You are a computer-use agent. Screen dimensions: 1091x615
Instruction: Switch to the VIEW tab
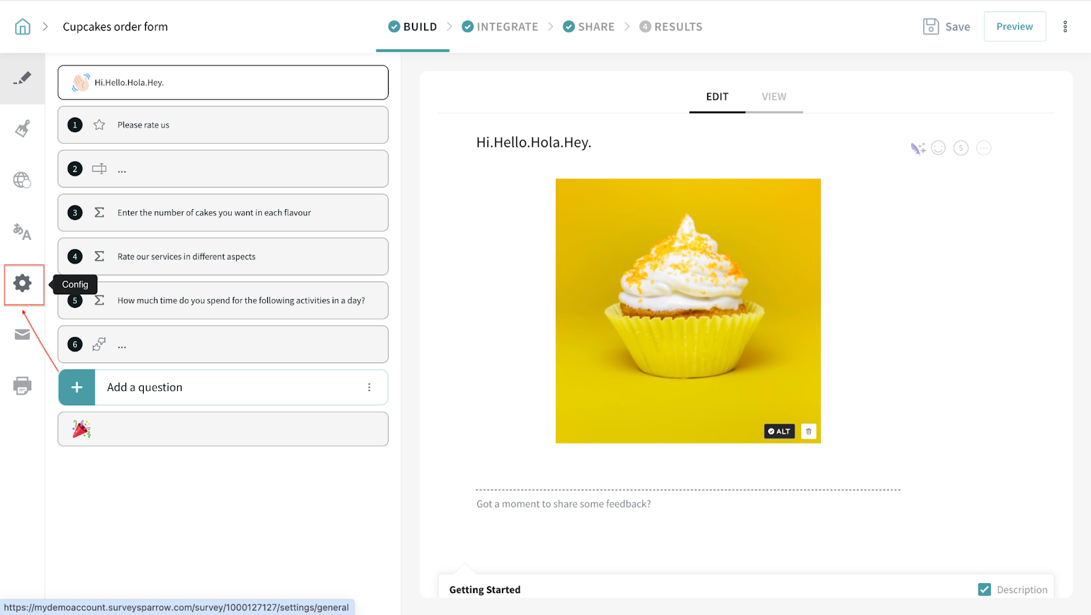773,97
